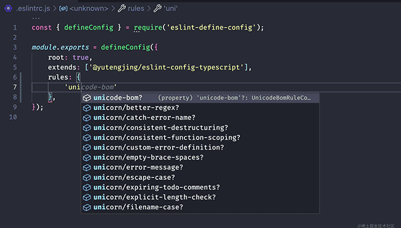The image size is (401, 228).
Task: Click the wrench icon beside 'uni' breadcrumb
Action: click(x=157, y=9)
